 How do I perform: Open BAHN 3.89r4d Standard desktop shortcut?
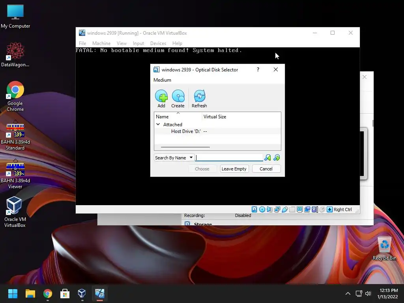point(15,135)
